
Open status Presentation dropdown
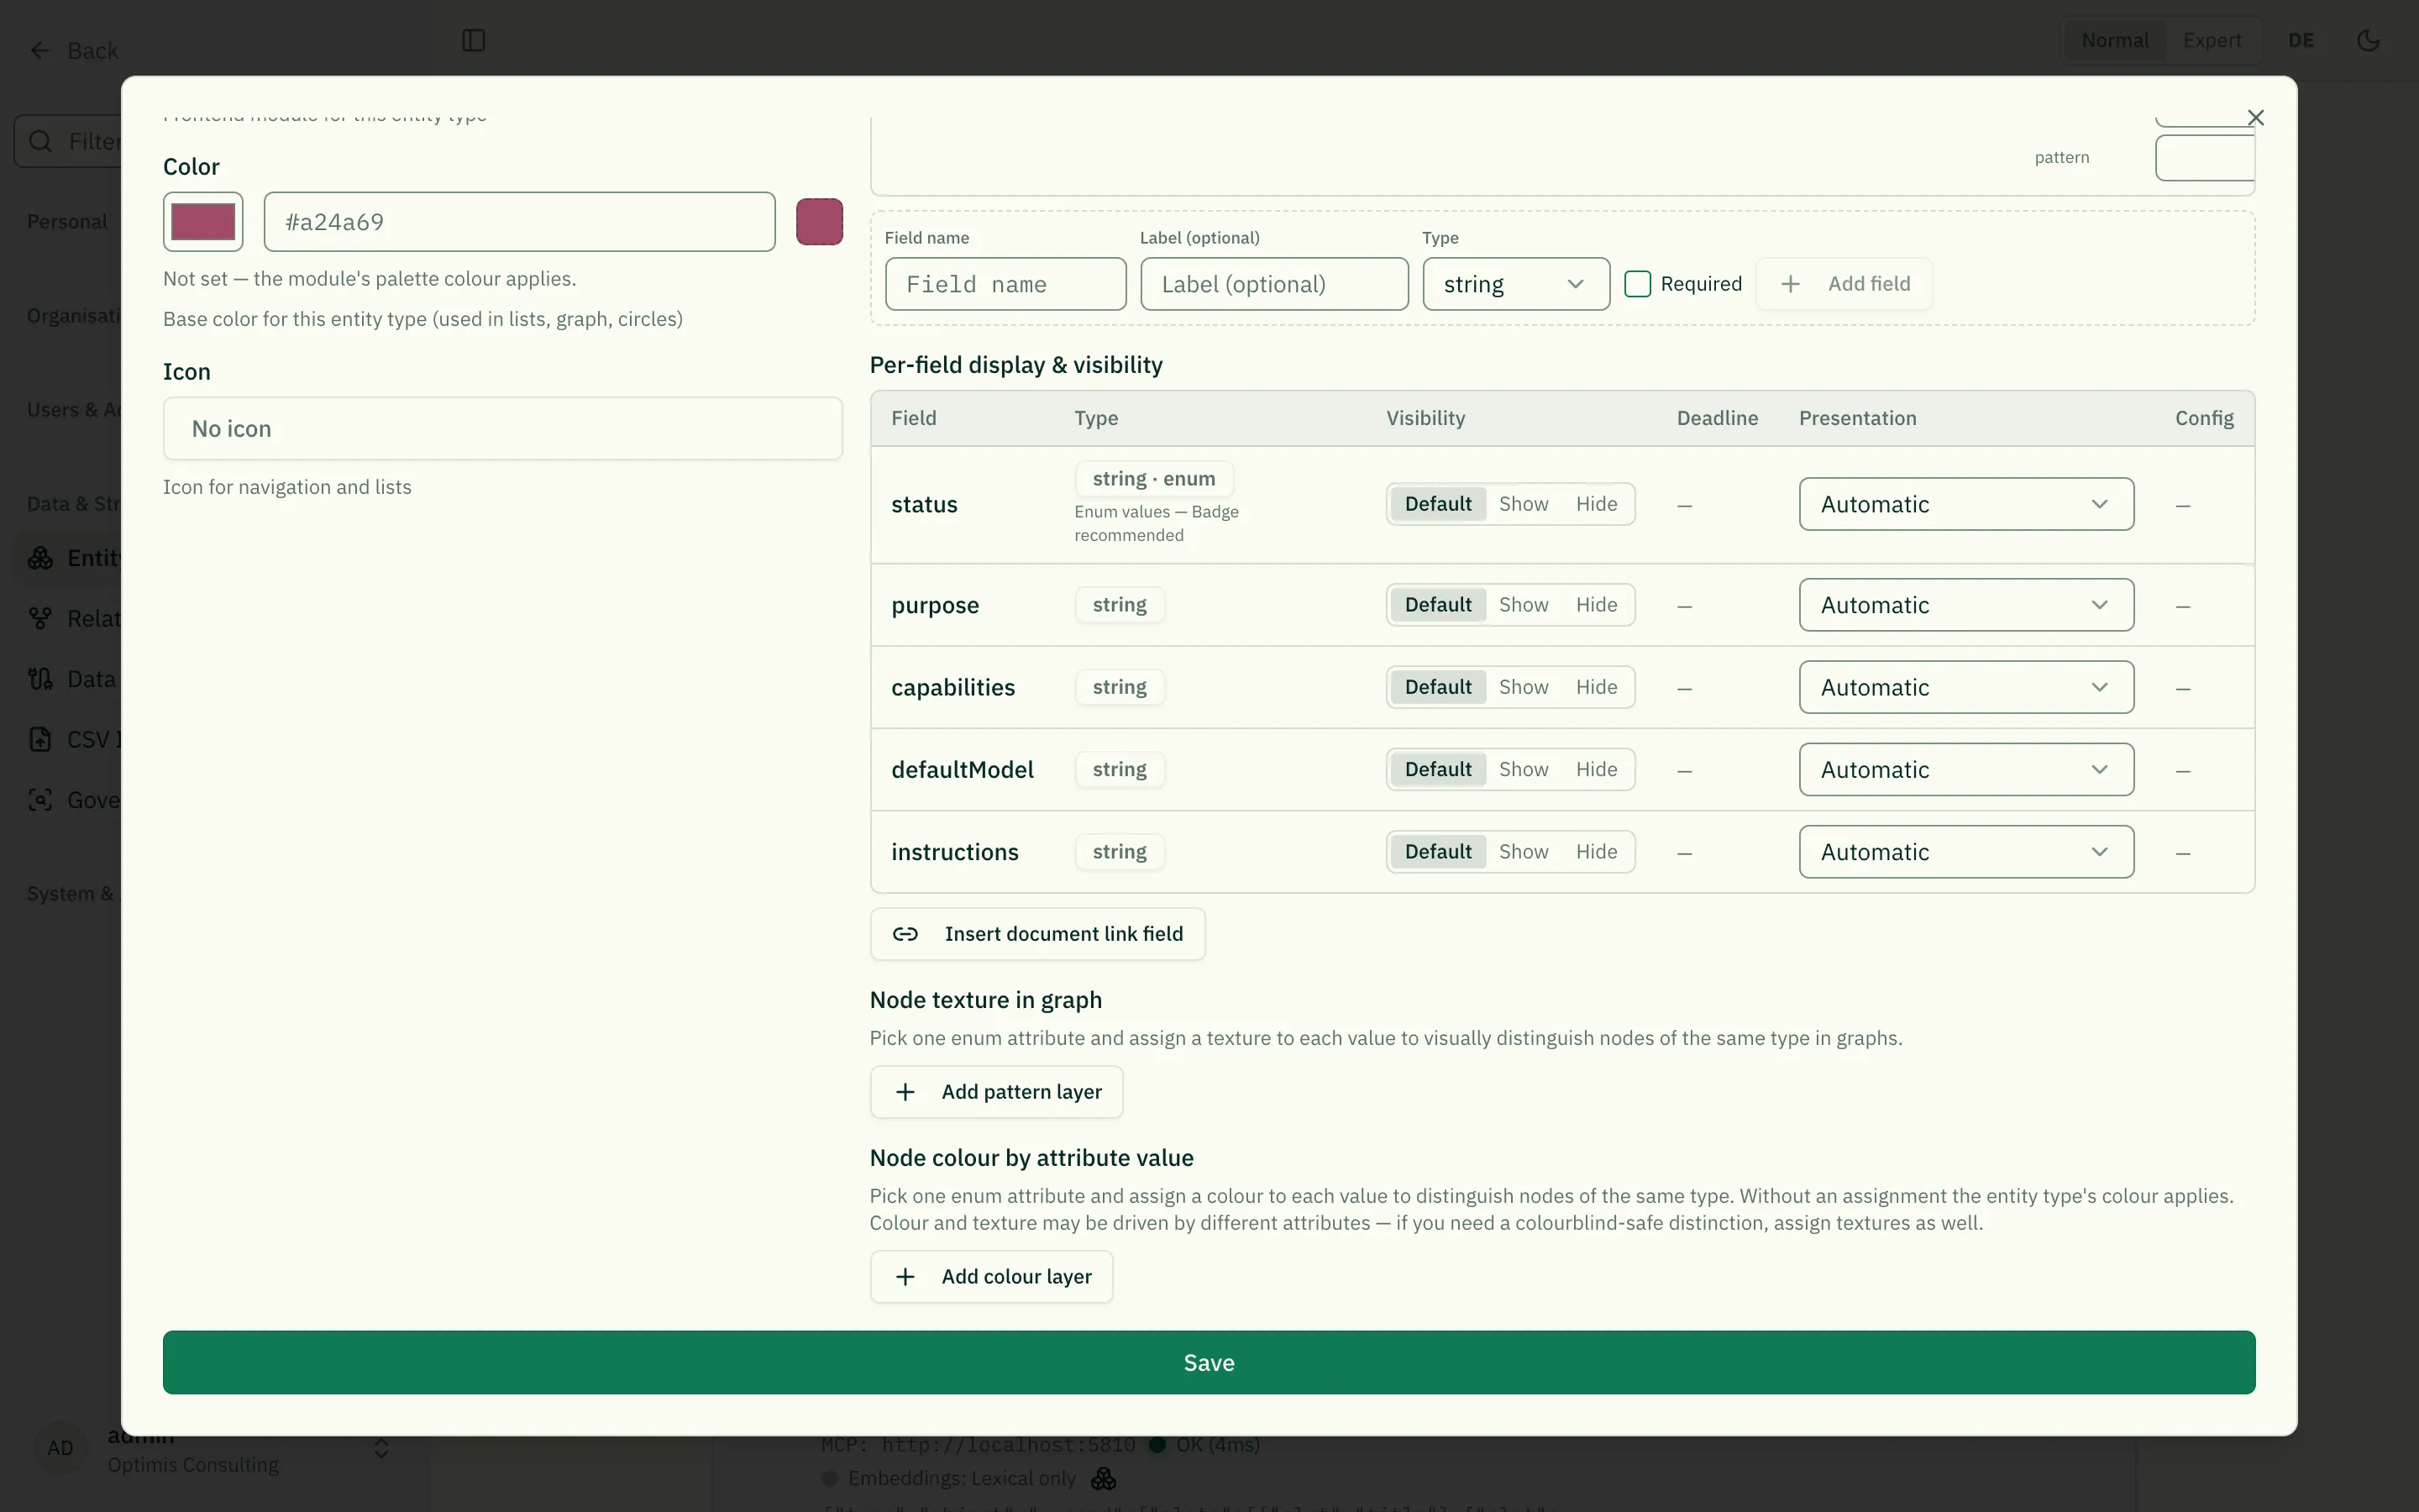(x=1966, y=504)
